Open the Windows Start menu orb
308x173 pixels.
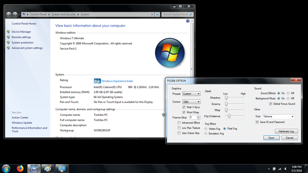(x=6, y=169)
